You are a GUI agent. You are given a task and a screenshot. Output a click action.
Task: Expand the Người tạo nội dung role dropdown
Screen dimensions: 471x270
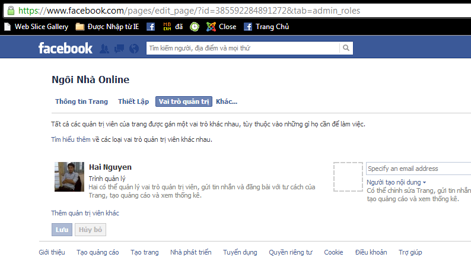[x=396, y=182]
